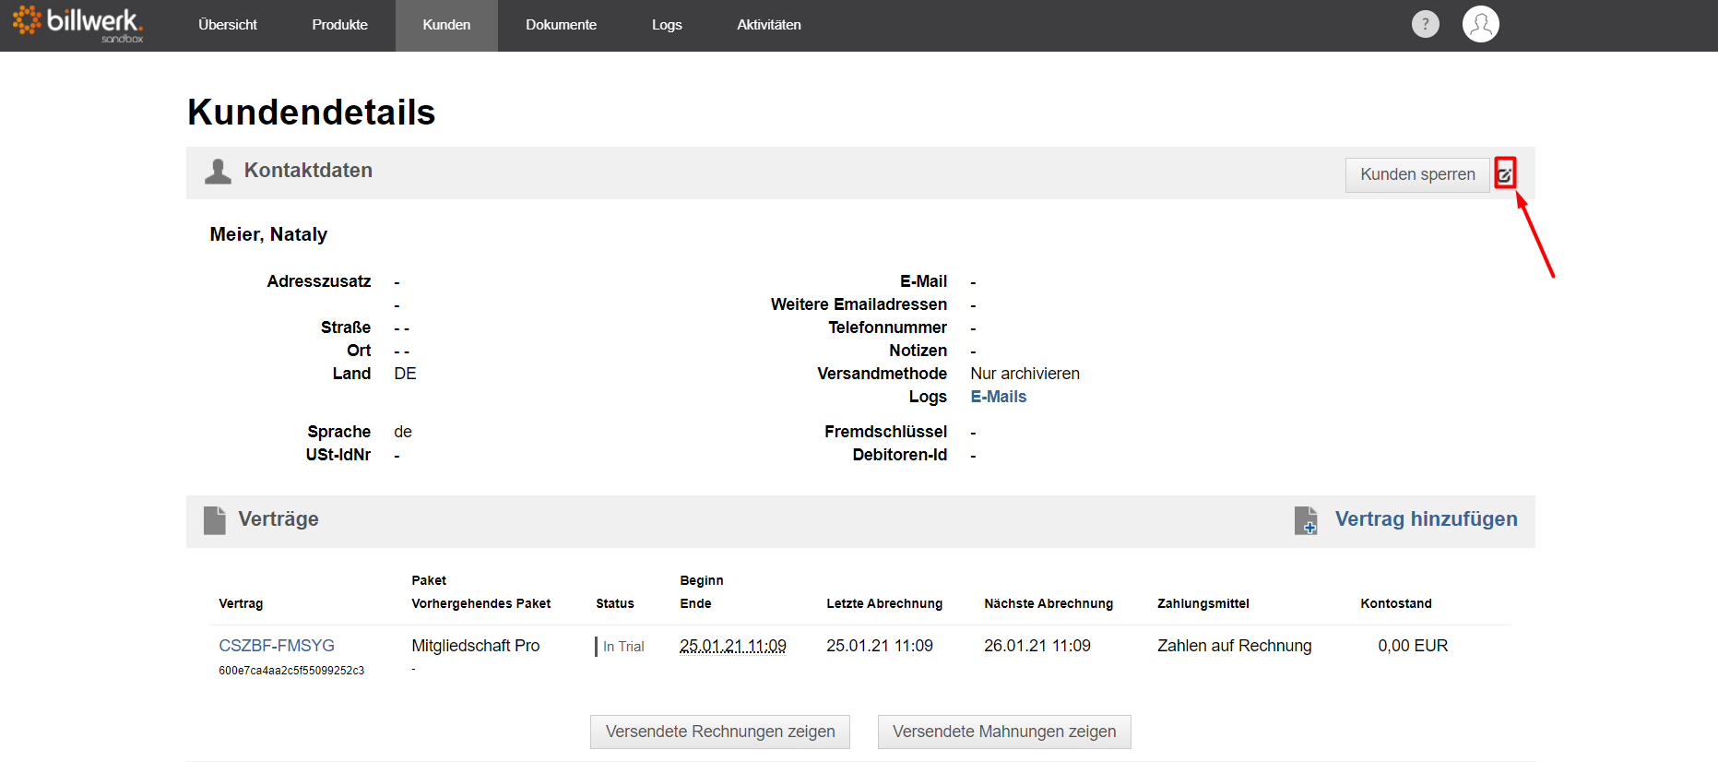This screenshot has width=1718, height=762.
Task: Click the Verträge section heading
Action: pos(278,519)
